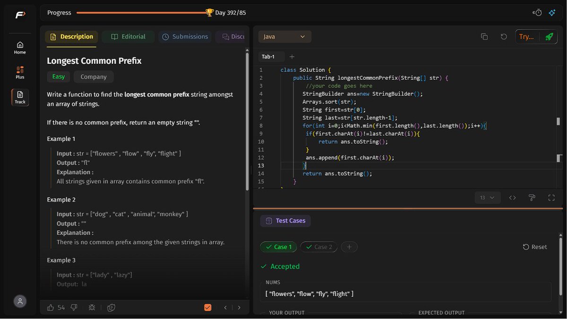Click the Company tag button

(x=94, y=77)
